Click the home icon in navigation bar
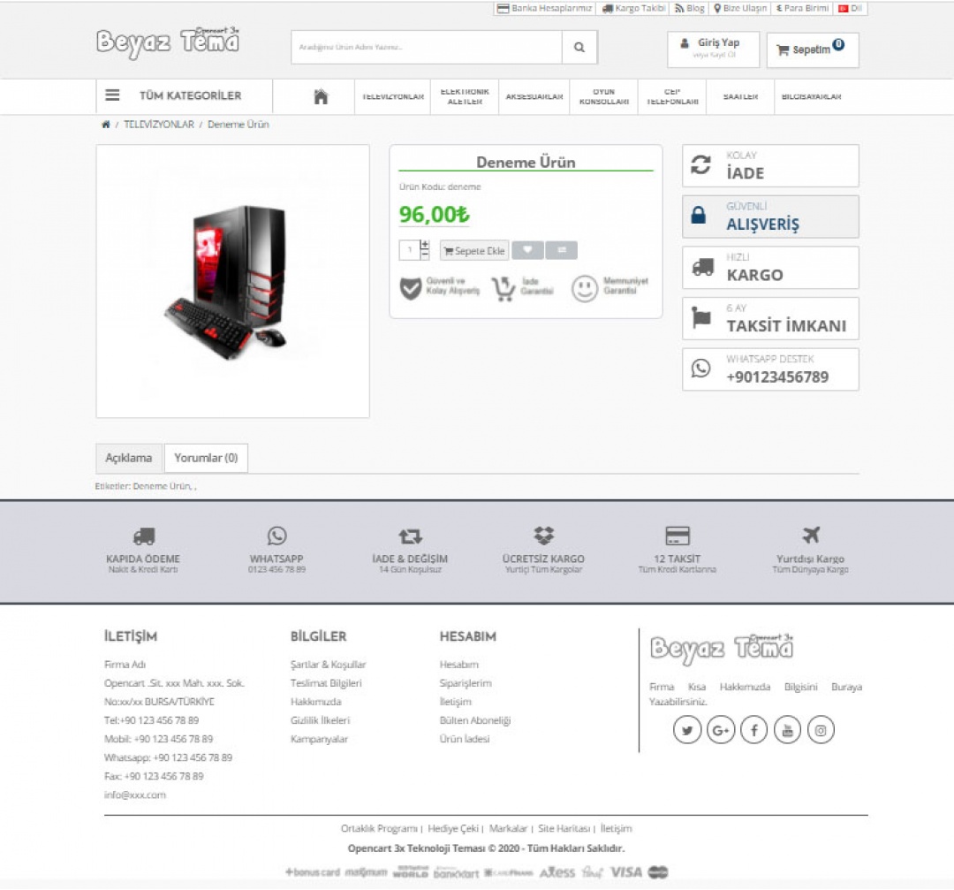 click(x=321, y=97)
